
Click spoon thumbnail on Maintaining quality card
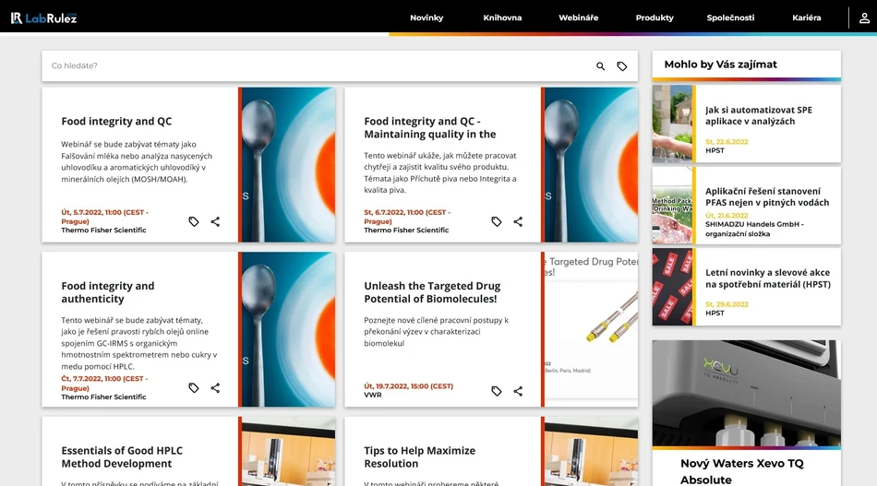coord(591,165)
